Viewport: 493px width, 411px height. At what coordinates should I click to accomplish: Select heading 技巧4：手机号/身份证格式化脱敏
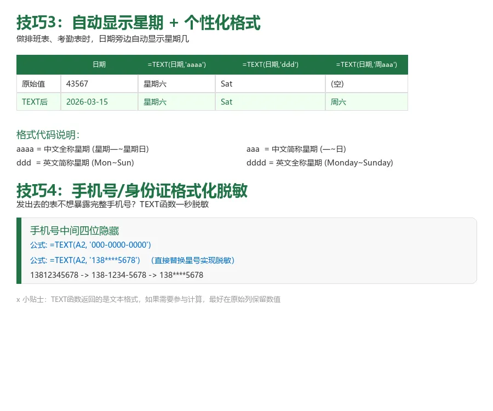pyautogui.click(x=132, y=191)
